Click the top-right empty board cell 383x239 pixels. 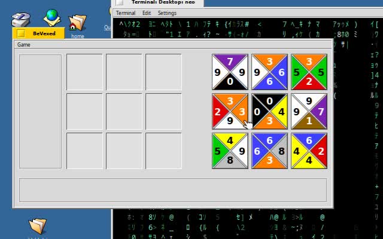(163, 72)
